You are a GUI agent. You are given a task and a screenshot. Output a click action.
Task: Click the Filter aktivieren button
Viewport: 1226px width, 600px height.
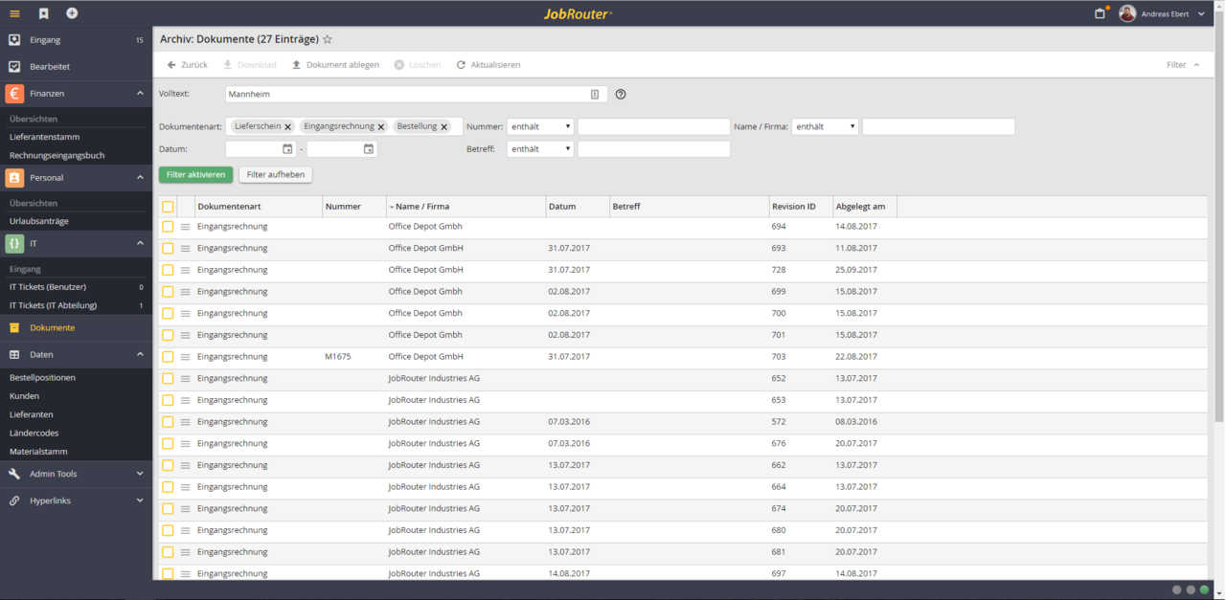coord(195,175)
